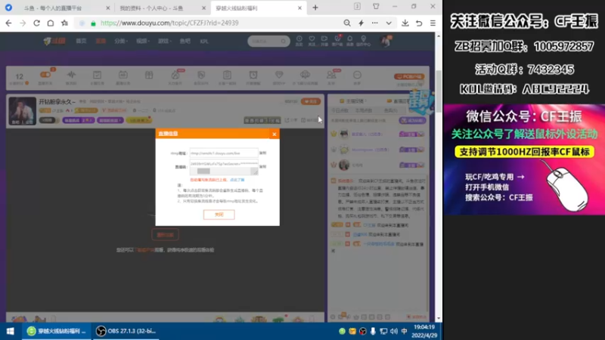
Task: Open OBS 27.1.3 from the taskbar
Action: [x=126, y=331]
